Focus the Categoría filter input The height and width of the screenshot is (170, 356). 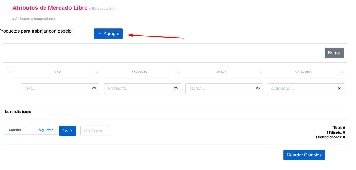(306, 89)
